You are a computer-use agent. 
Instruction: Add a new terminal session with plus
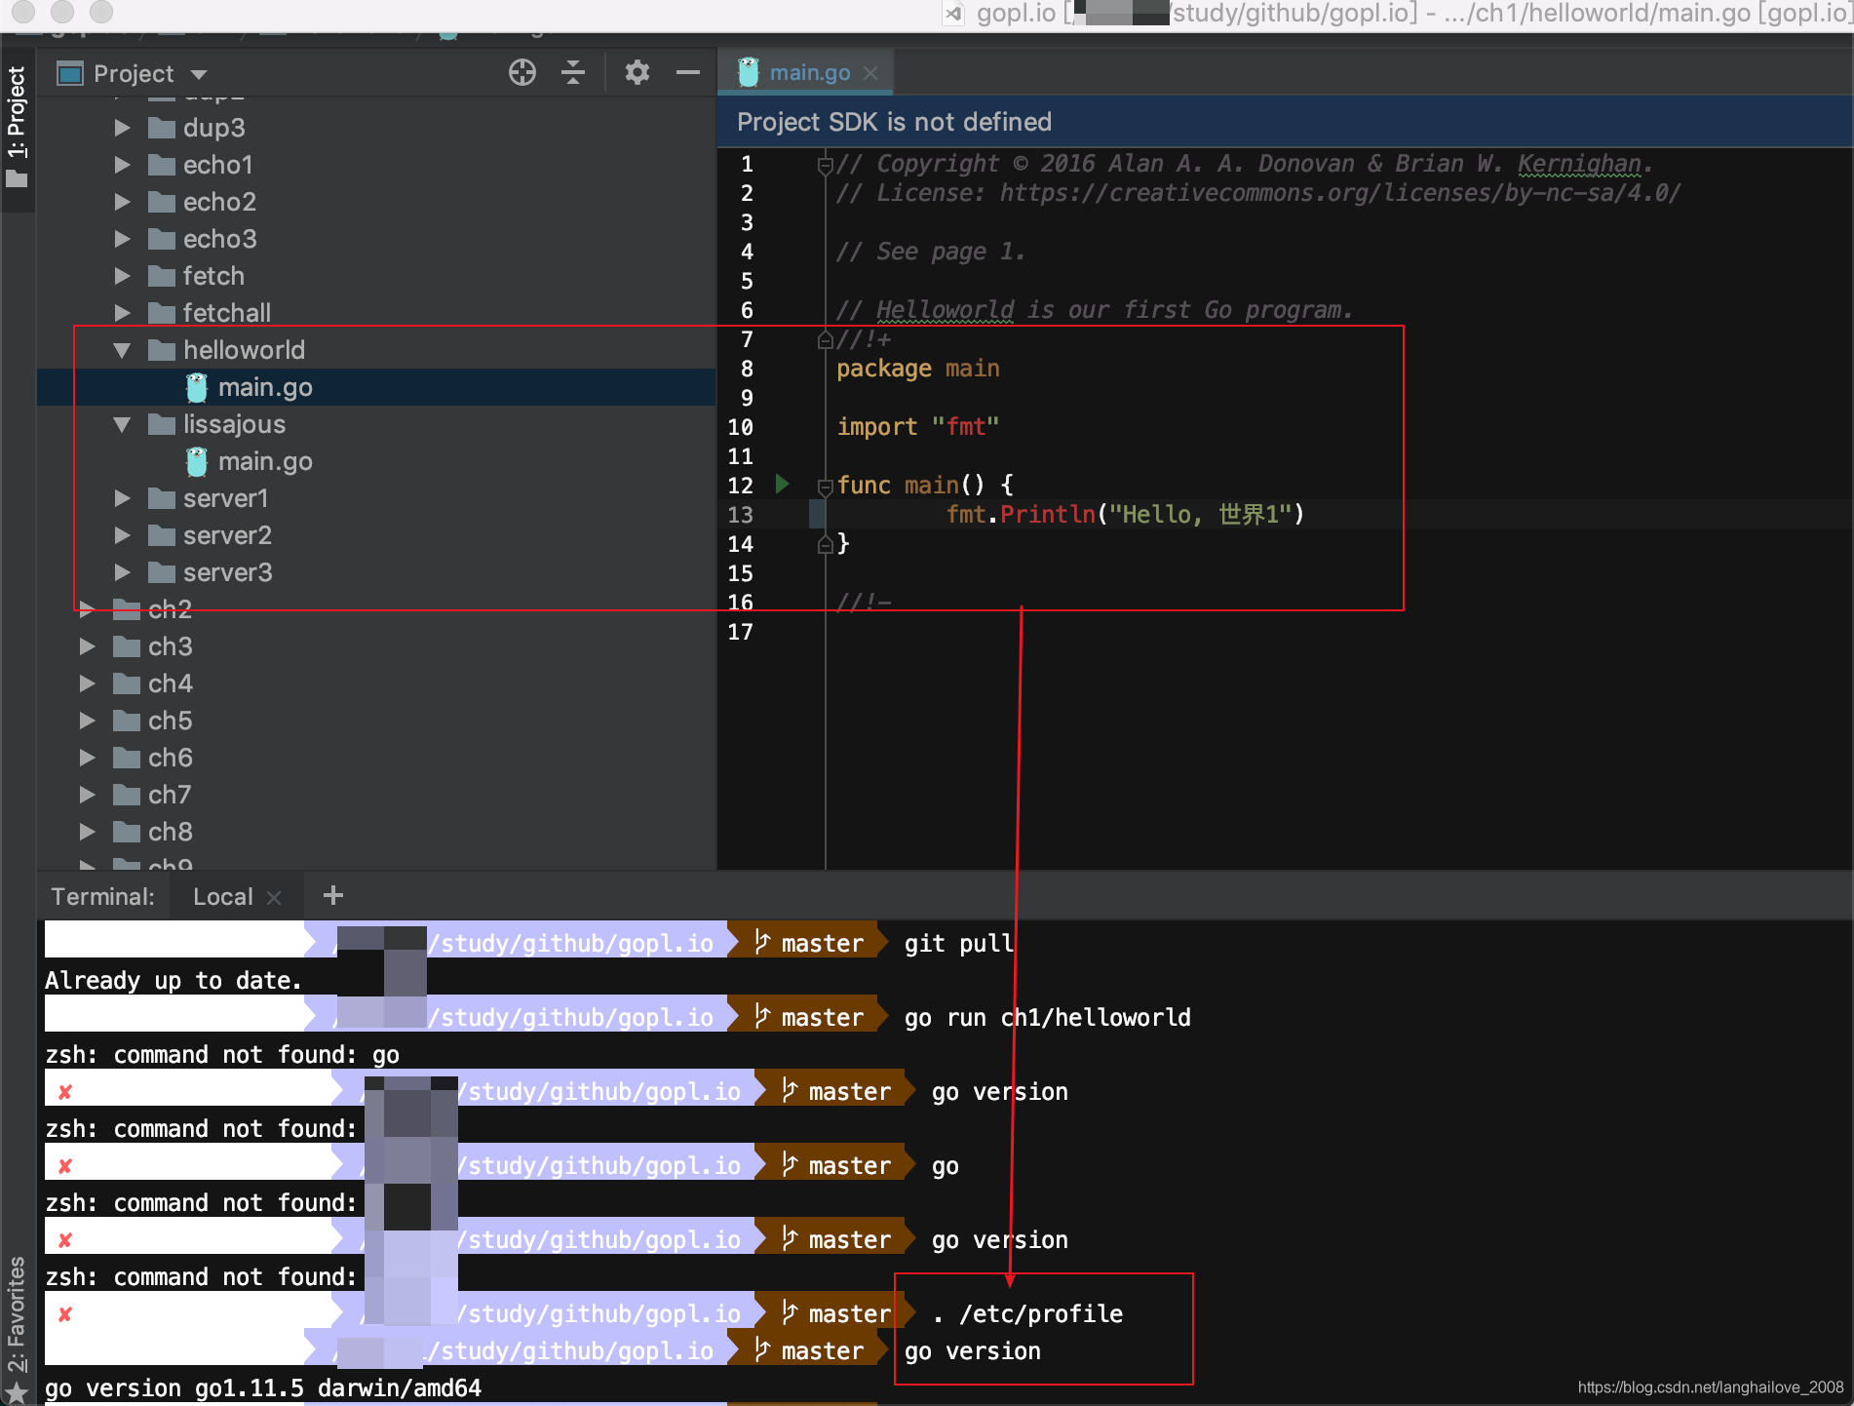(x=332, y=895)
